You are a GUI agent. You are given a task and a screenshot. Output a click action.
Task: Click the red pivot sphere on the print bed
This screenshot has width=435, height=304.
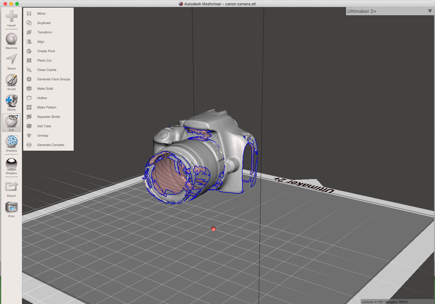(x=213, y=229)
